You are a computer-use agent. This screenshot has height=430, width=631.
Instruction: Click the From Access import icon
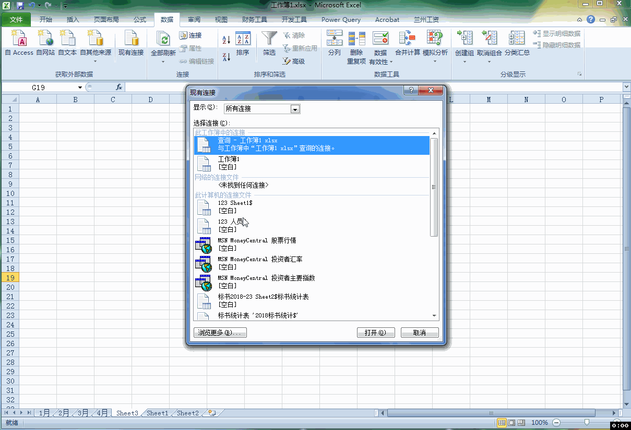click(x=19, y=43)
